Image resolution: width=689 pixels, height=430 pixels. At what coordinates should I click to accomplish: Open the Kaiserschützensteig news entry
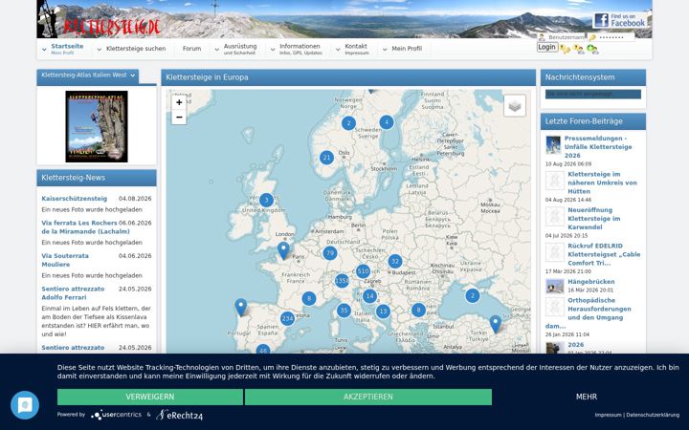pyautogui.click(x=75, y=199)
